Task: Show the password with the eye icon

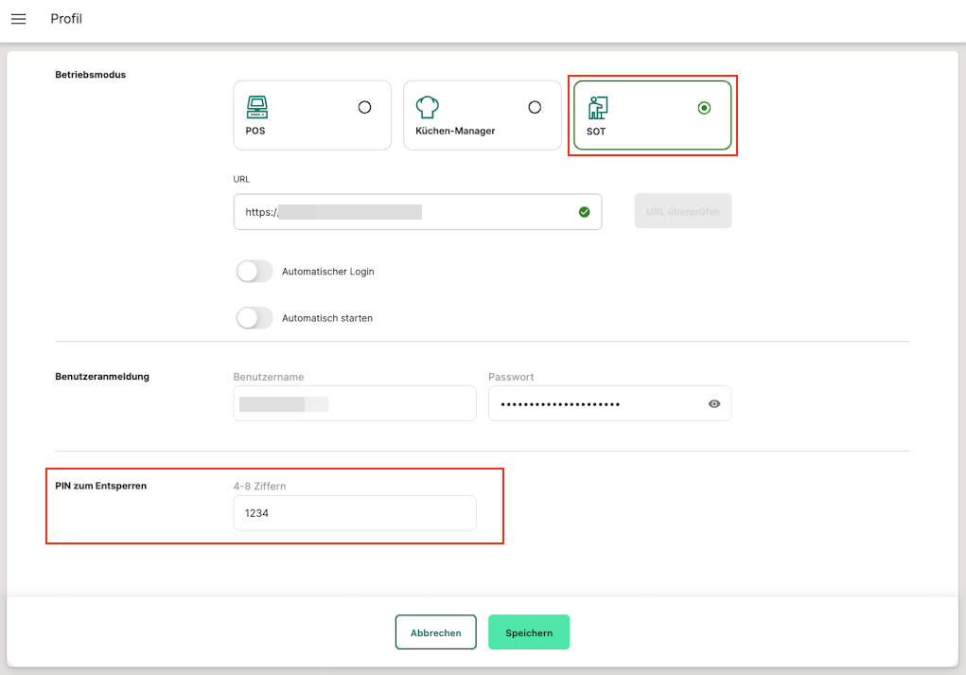Action: pos(714,404)
